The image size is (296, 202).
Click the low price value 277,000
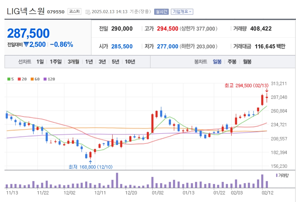(x=168, y=46)
